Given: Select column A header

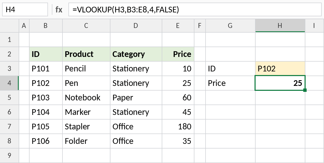Looking at the screenshot, I should 24,26.
